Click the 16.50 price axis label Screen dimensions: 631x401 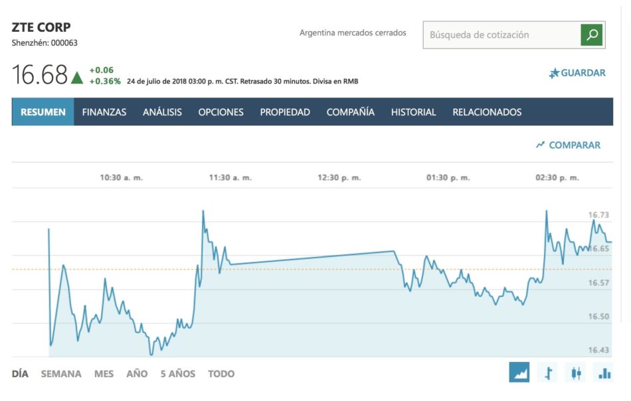[598, 316]
